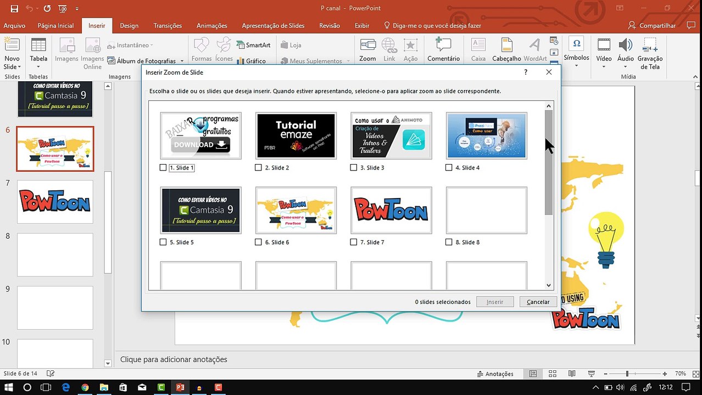702x395 pixels.
Task: Switch to Normal view in status bar
Action: click(533, 374)
